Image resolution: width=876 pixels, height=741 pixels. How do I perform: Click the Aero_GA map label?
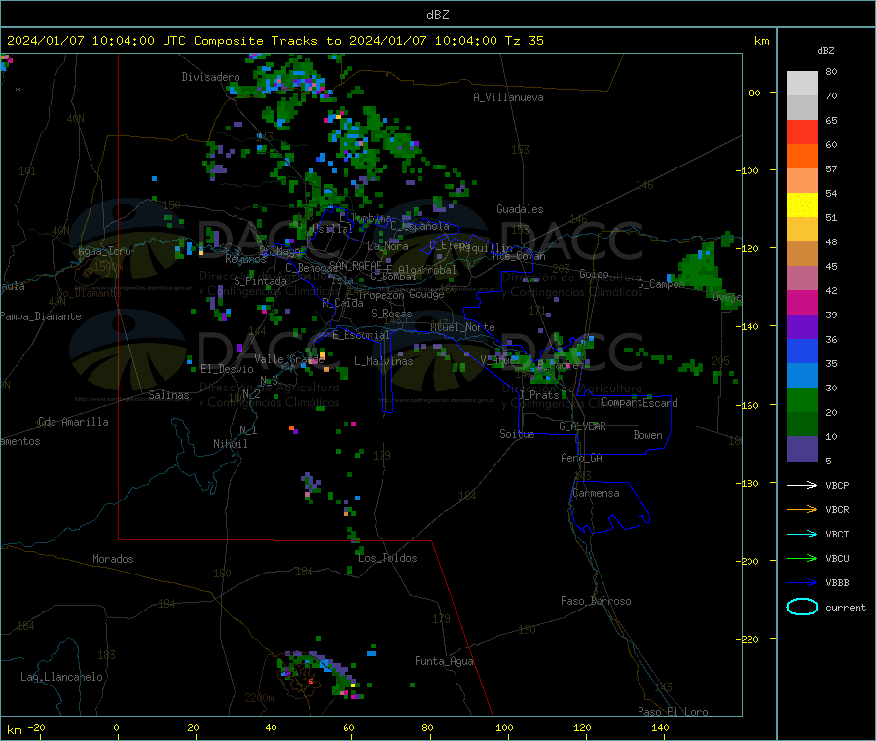[581, 458]
